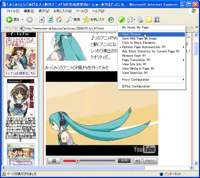Refresh the page with green arrows icon

(50, 20)
